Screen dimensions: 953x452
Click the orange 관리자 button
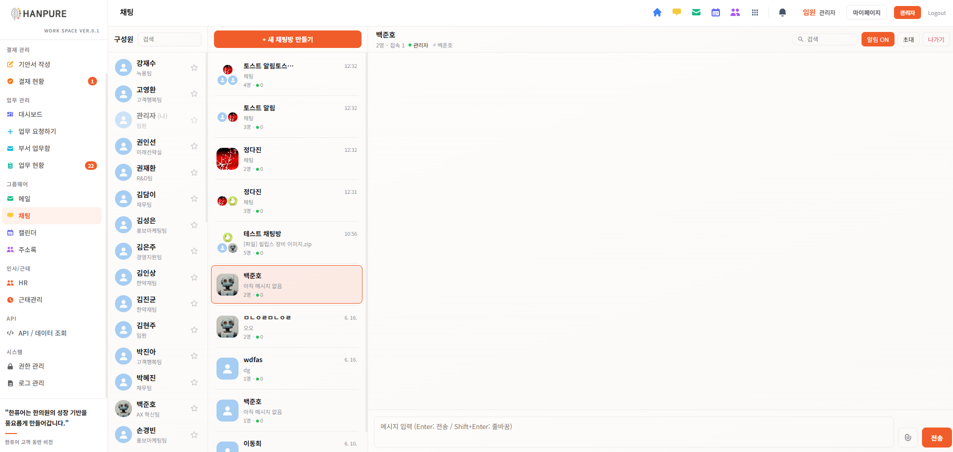tap(907, 12)
